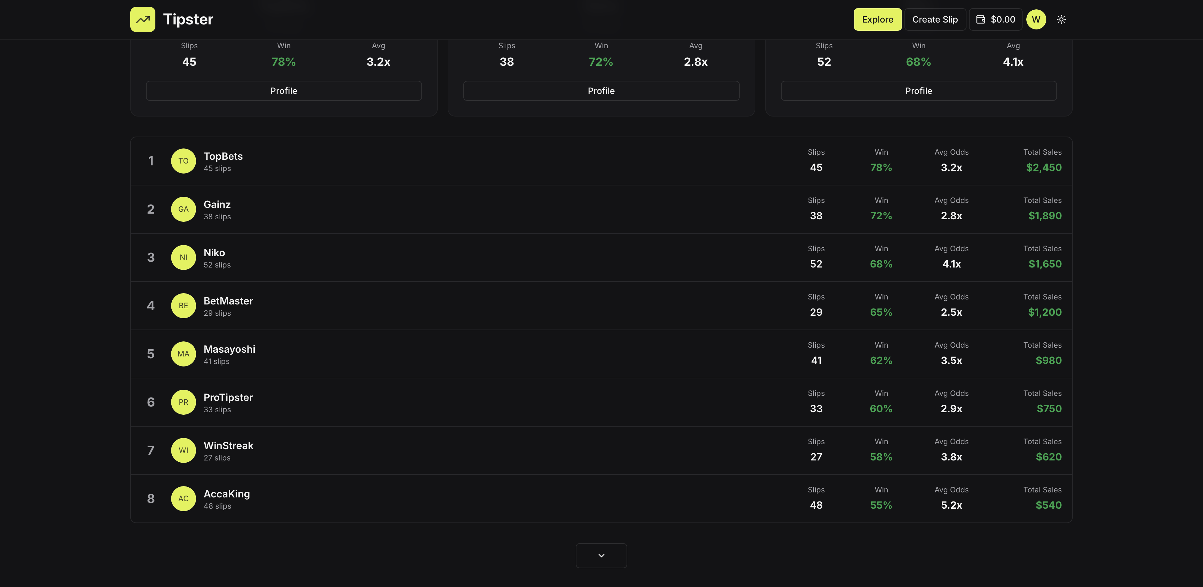The image size is (1203, 587).
Task: Select the Explore navigation item
Action: [x=878, y=19]
